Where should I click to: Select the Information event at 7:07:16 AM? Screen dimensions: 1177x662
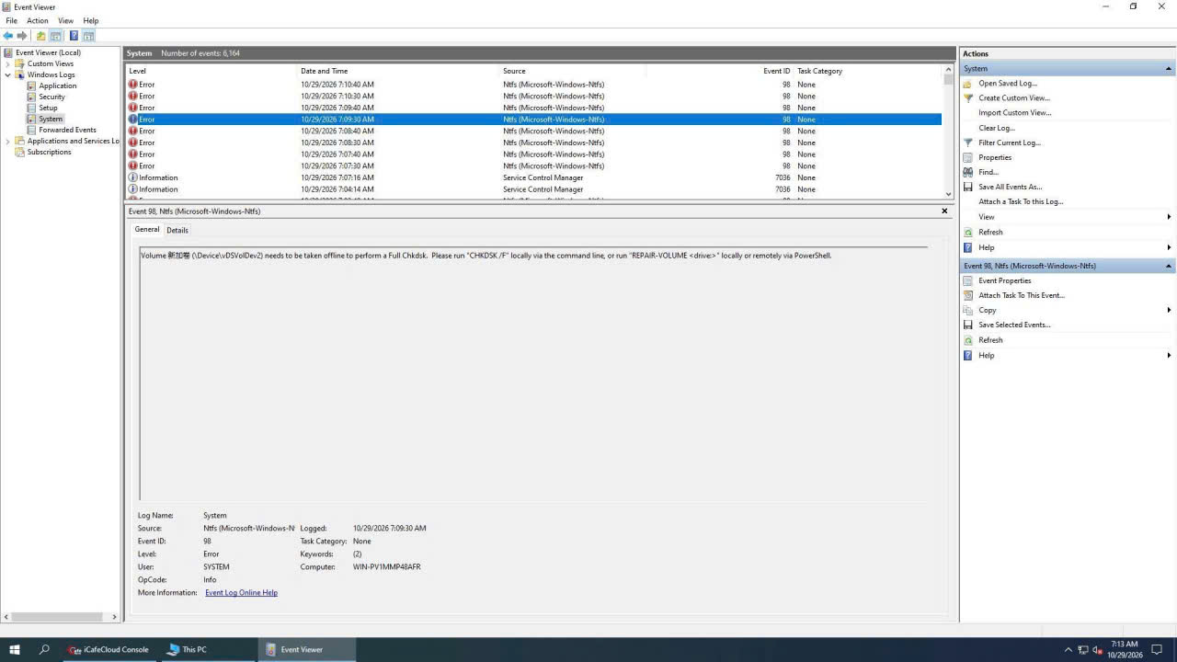click(x=534, y=177)
